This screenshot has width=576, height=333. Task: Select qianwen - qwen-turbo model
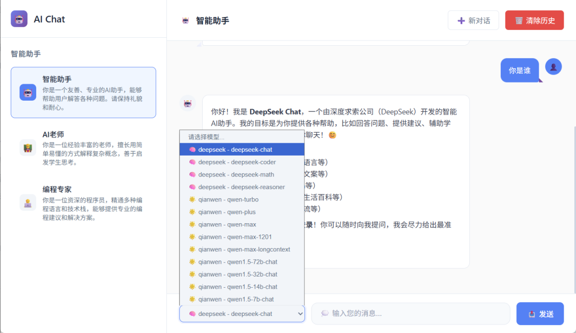242,199
